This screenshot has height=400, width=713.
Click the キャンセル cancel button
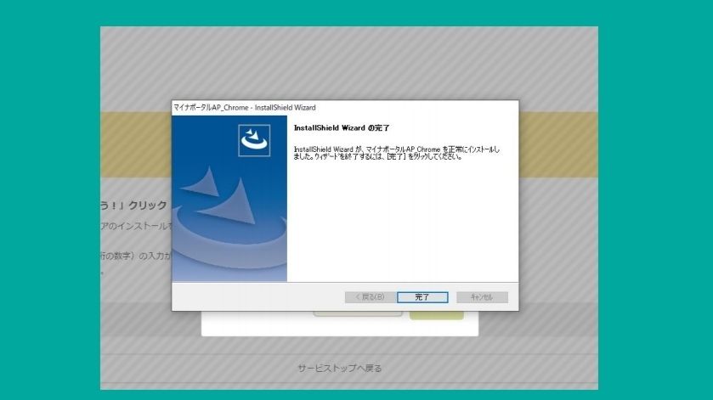(481, 297)
